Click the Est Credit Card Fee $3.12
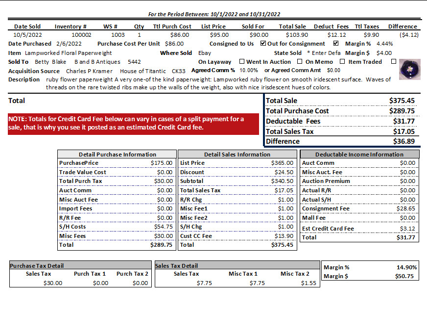The image size is (427, 310). [x=408, y=229]
